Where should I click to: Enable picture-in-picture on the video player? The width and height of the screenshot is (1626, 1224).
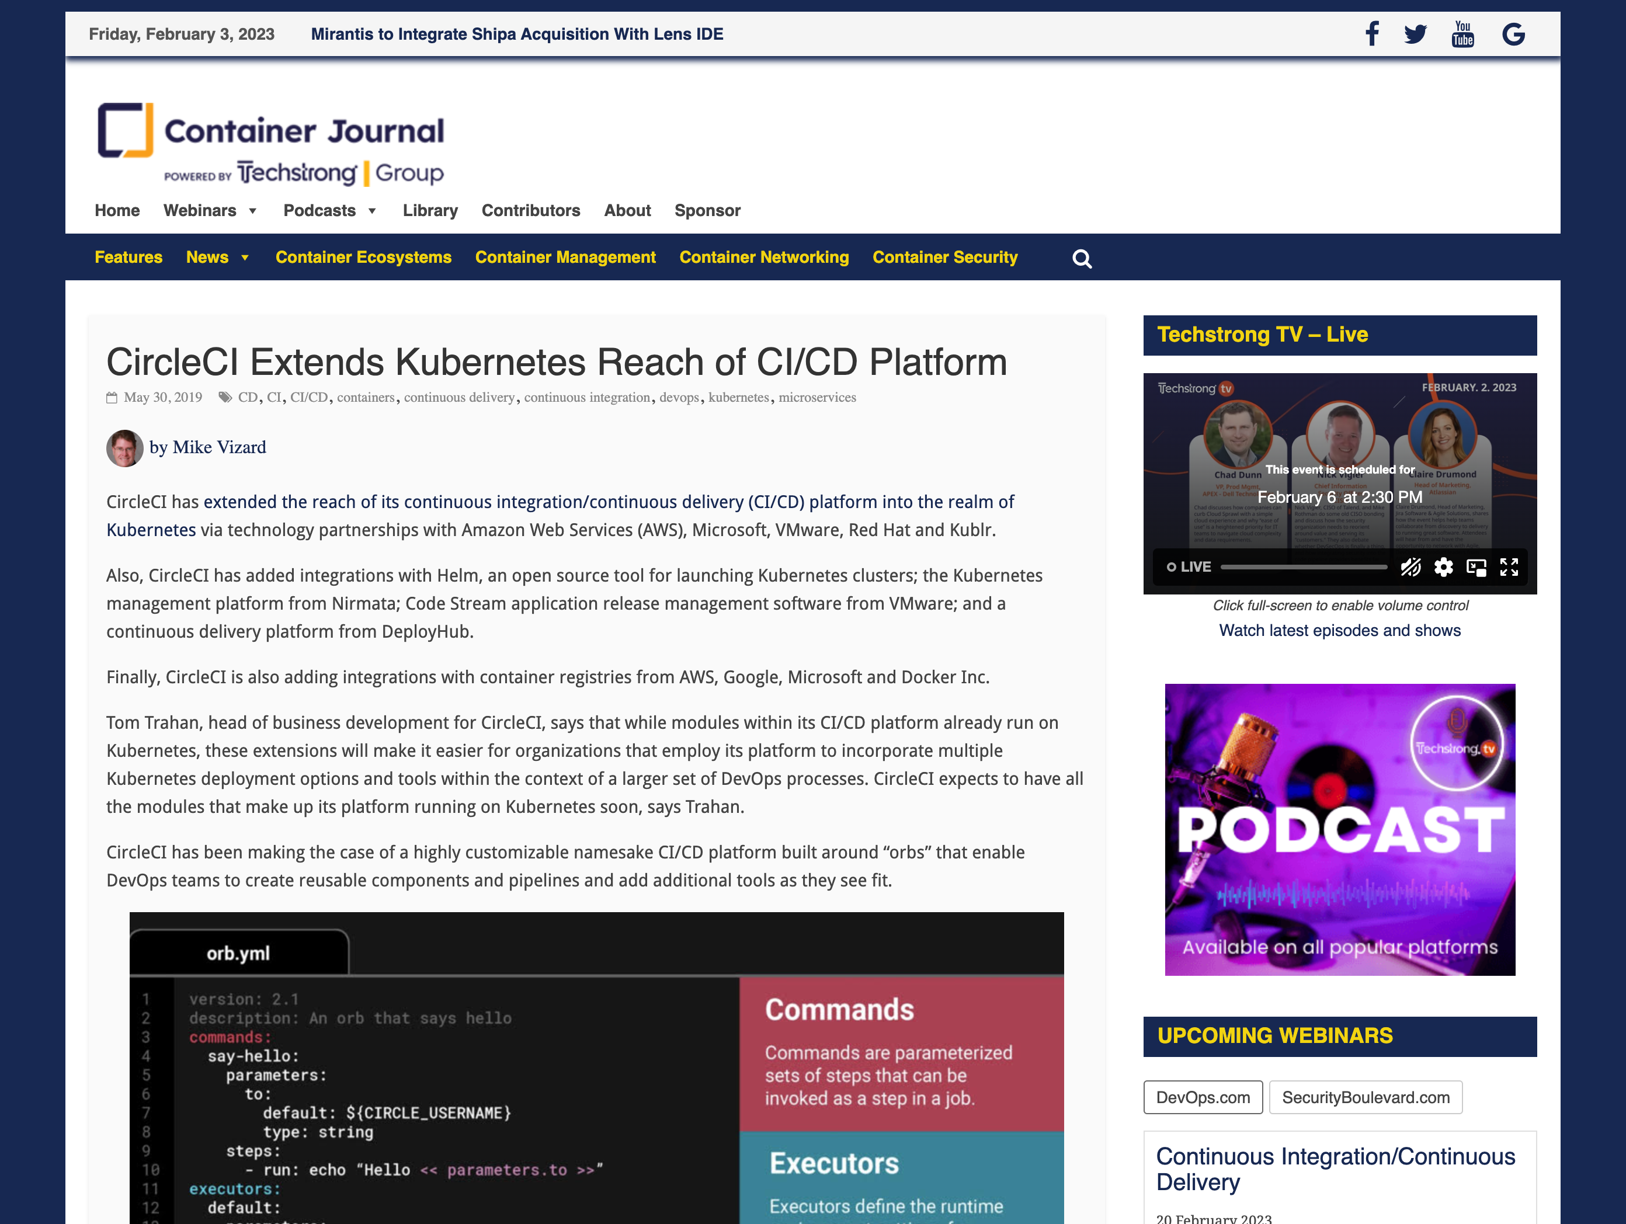pos(1476,567)
